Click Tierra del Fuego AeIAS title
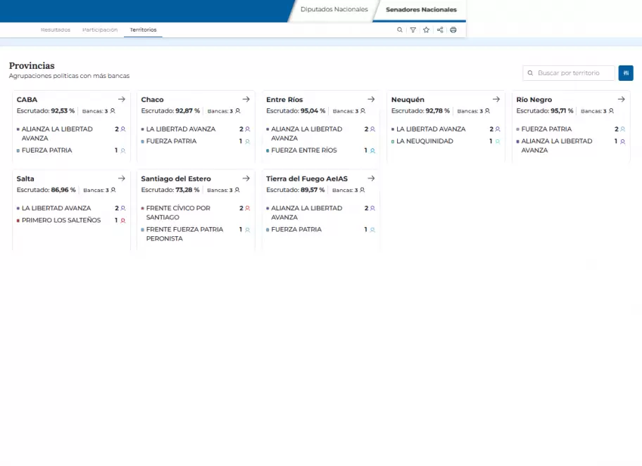This screenshot has width=642, height=466. coord(307,179)
